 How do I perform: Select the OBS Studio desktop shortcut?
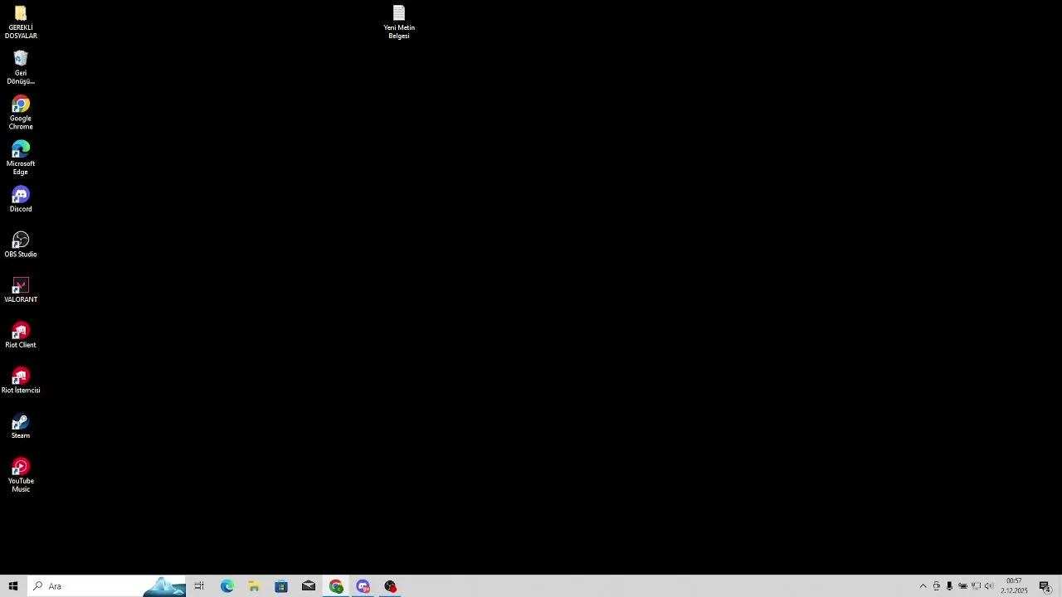click(x=21, y=245)
